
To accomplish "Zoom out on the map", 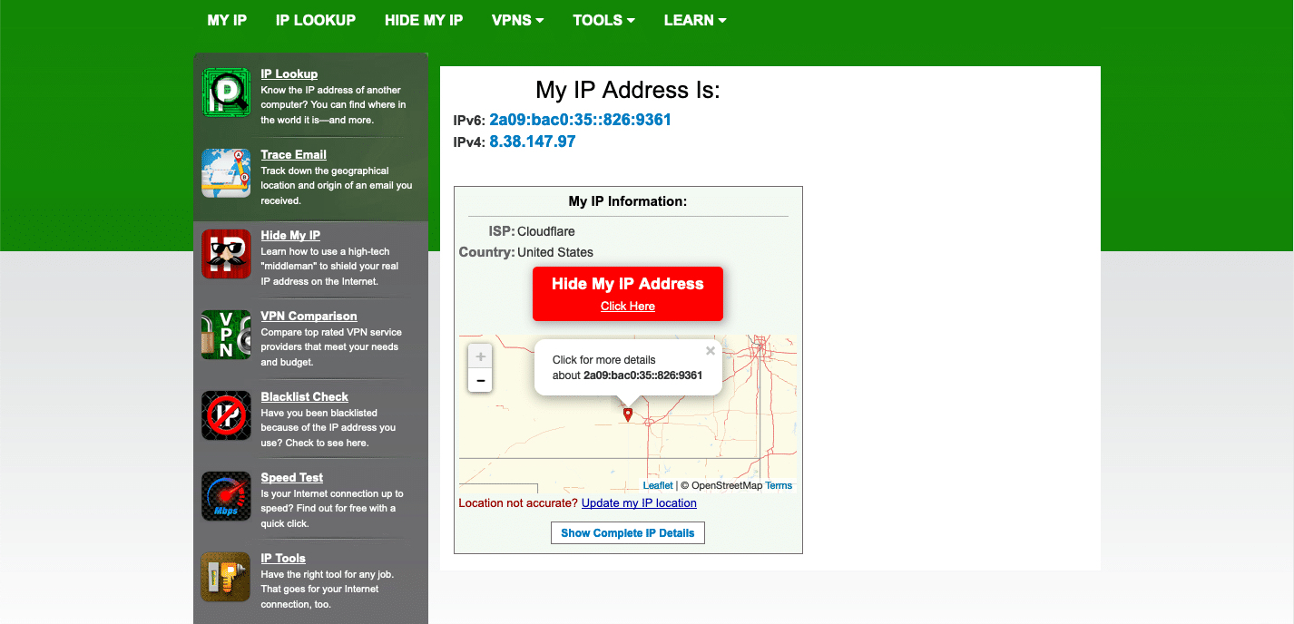I will point(480,380).
